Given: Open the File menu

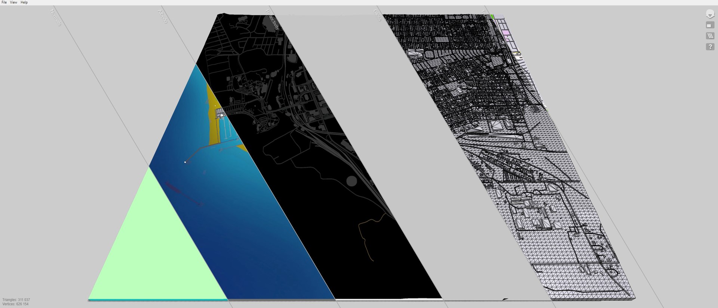Looking at the screenshot, I should [x=4, y=2].
